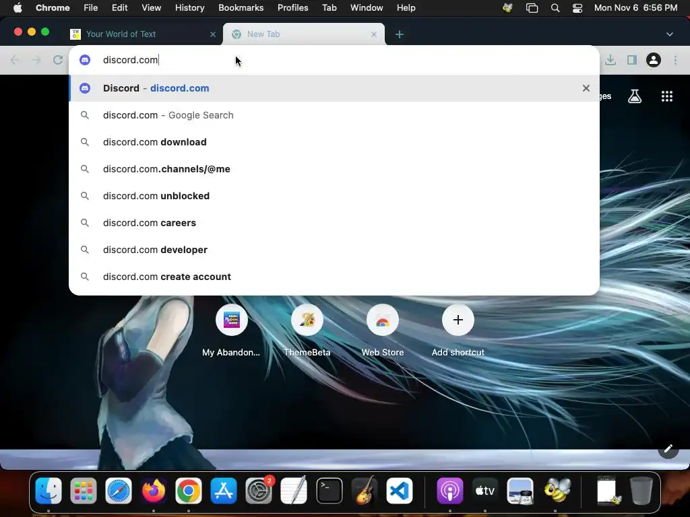Click the Chrome icon in the dock
This screenshot has width=690, height=517.
click(x=189, y=490)
